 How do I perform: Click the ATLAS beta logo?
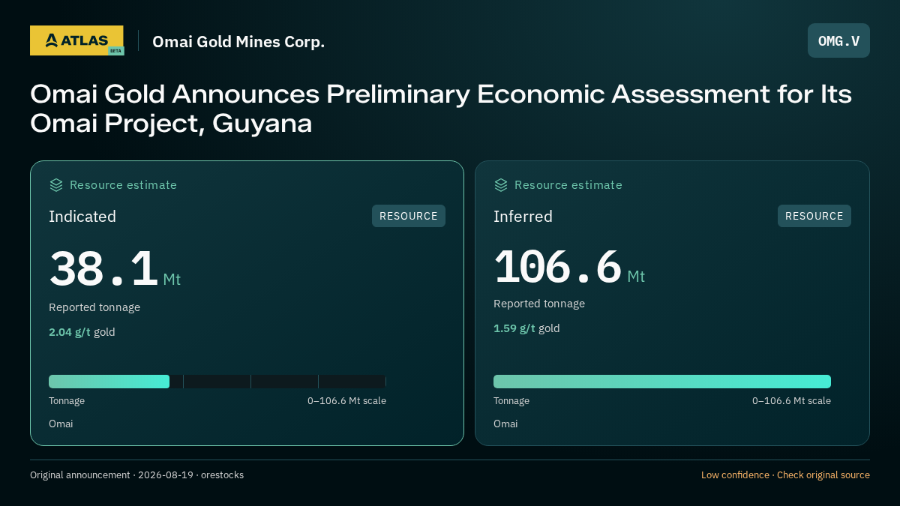76,40
